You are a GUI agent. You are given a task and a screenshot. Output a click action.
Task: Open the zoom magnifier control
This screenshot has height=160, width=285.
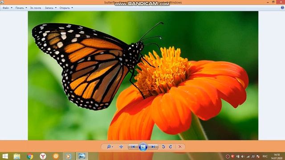tap(110, 147)
